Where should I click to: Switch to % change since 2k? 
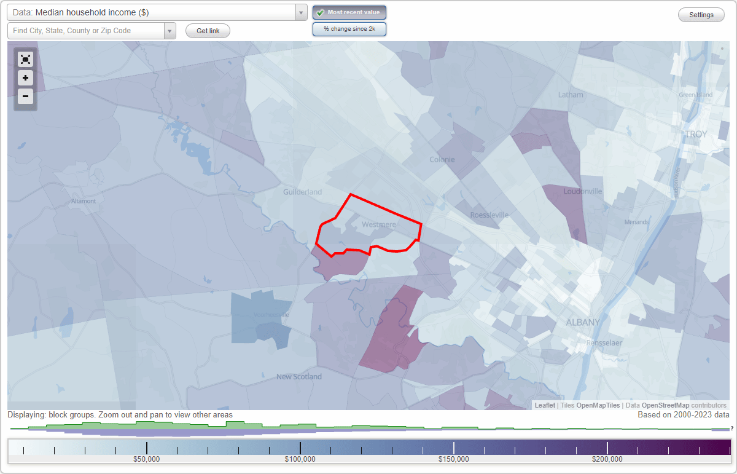coord(349,29)
